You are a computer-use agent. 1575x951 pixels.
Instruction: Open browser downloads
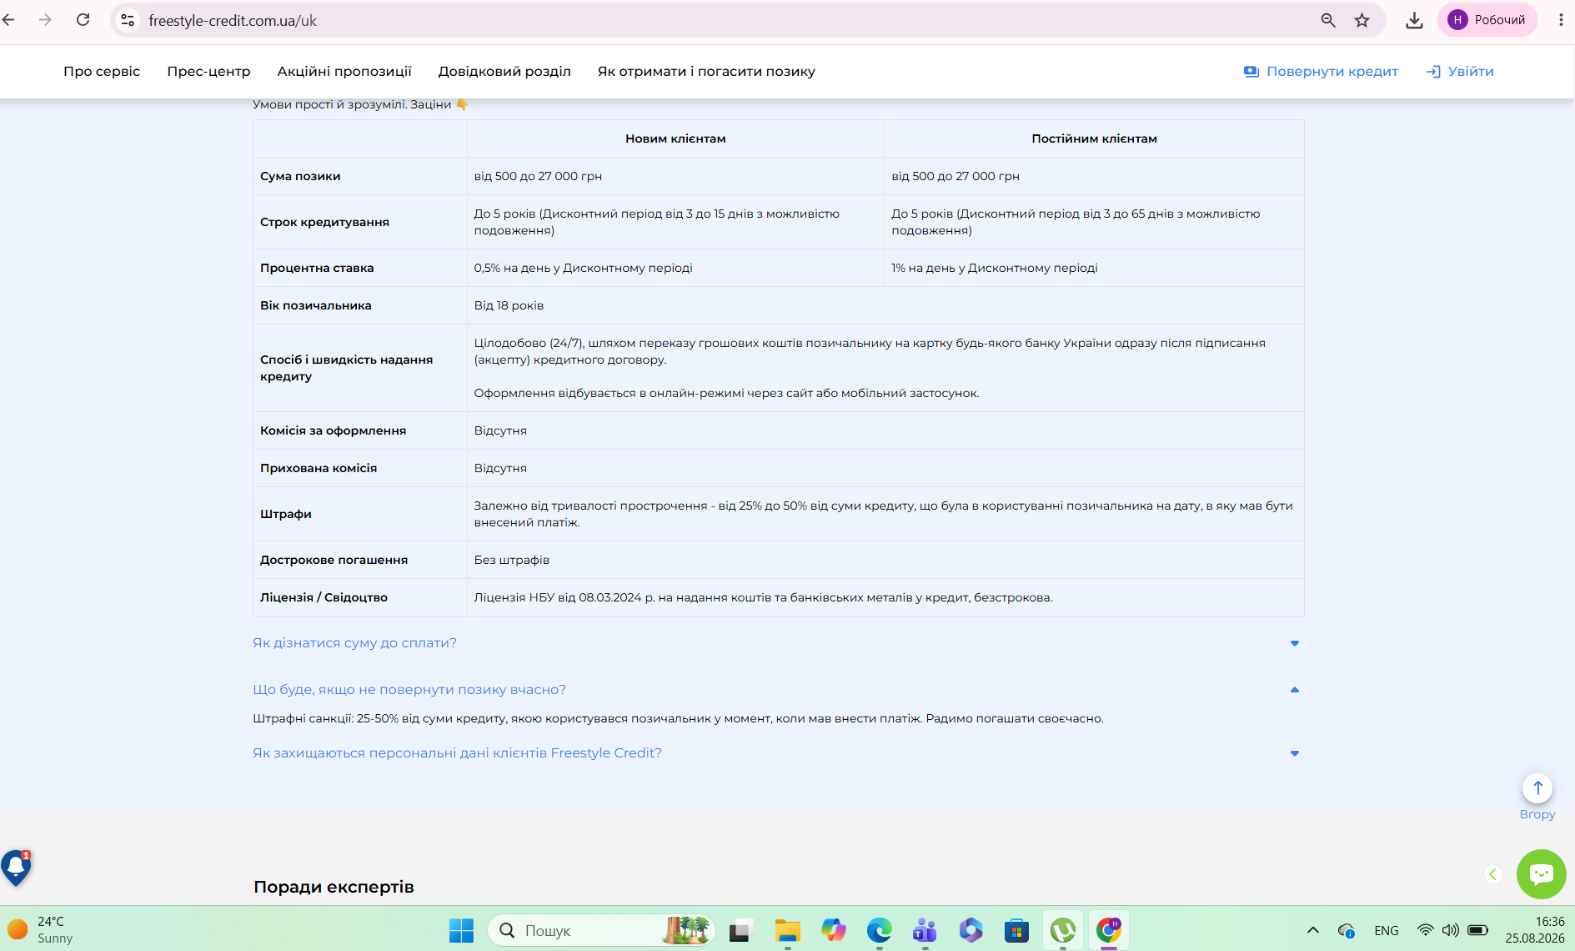pos(1414,20)
